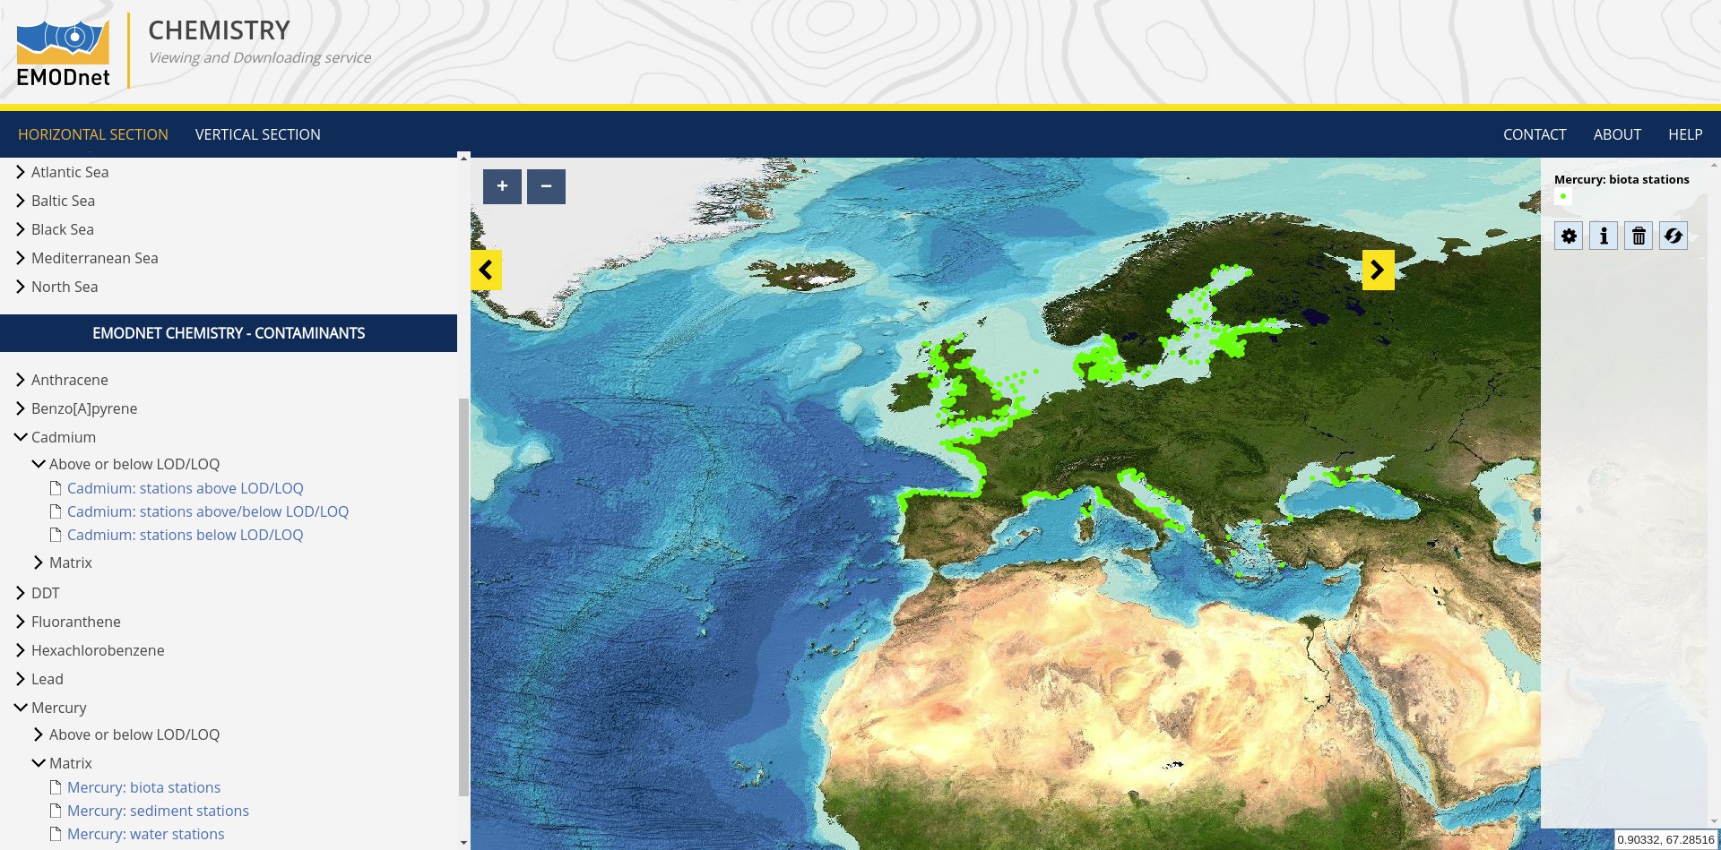This screenshot has width=1721, height=850.
Task: Switch to Horizontal Section tab
Action: pyautogui.click(x=93, y=134)
